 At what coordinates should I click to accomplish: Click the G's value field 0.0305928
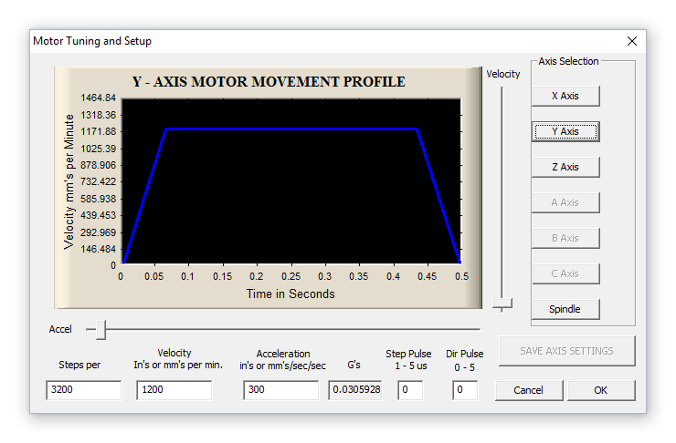[x=355, y=390]
